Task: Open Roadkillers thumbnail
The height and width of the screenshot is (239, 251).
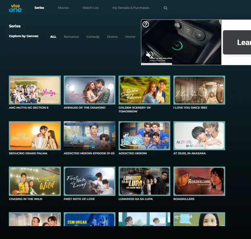Action: [199, 181]
